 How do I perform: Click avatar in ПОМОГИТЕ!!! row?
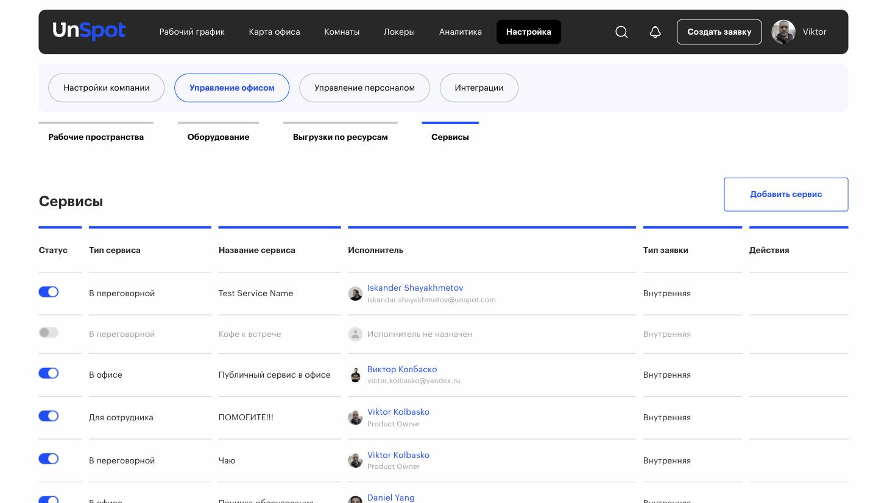click(x=355, y=418)
